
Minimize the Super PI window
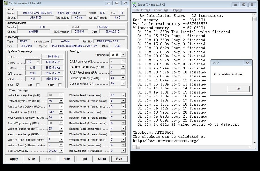[x=235, y=5]
